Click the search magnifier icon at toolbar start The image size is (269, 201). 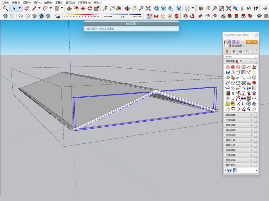5,9
